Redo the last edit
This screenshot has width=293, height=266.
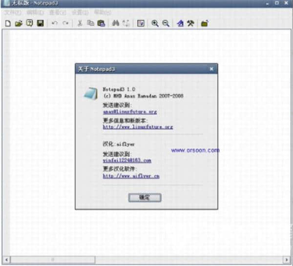pyautogui.click(x=65, y=23)
